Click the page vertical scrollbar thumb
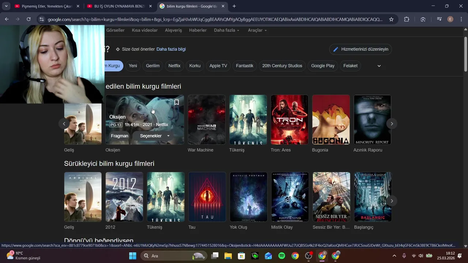The height and width of the screenshot is (263, 468). (465, 54)
